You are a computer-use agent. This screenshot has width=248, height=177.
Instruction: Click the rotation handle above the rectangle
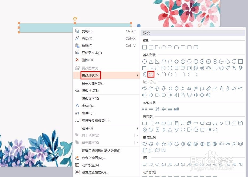75,19
